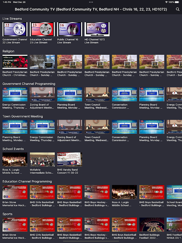Select the Government Channel Programming heading
Viewport: 182px width, 243px height.
[x=29, y=84]
